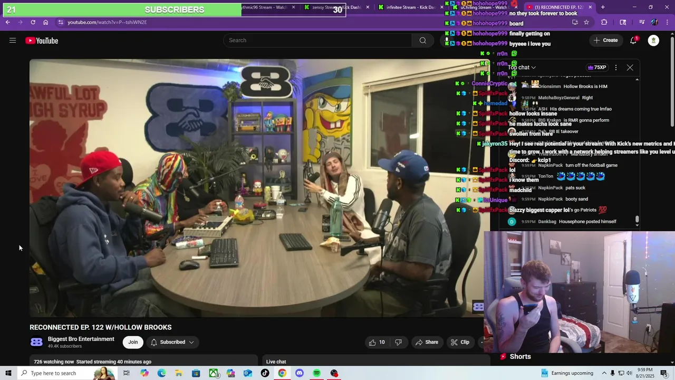Like the video with thumbs up

tap(377, 342)
